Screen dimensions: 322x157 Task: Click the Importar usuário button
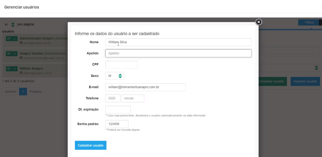click(x=305, y=81)
